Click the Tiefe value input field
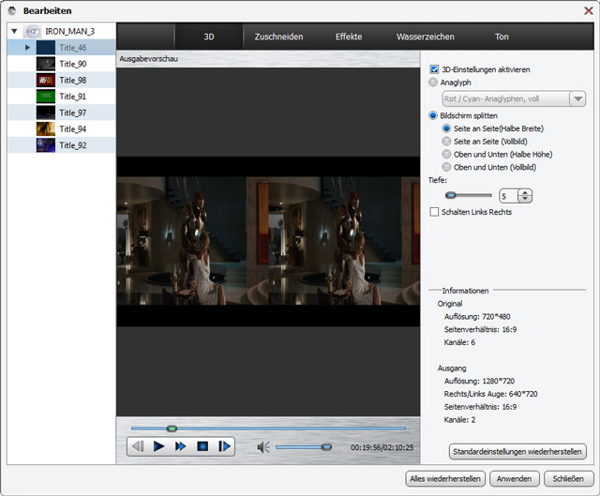Screen dimensions: 600x496 (509, 196)
